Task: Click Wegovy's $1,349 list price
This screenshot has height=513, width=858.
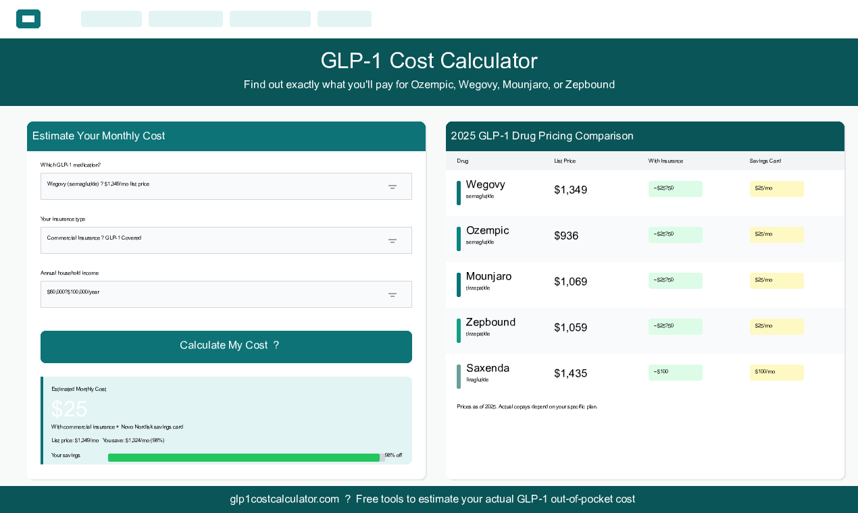Action: coord(571,190)
